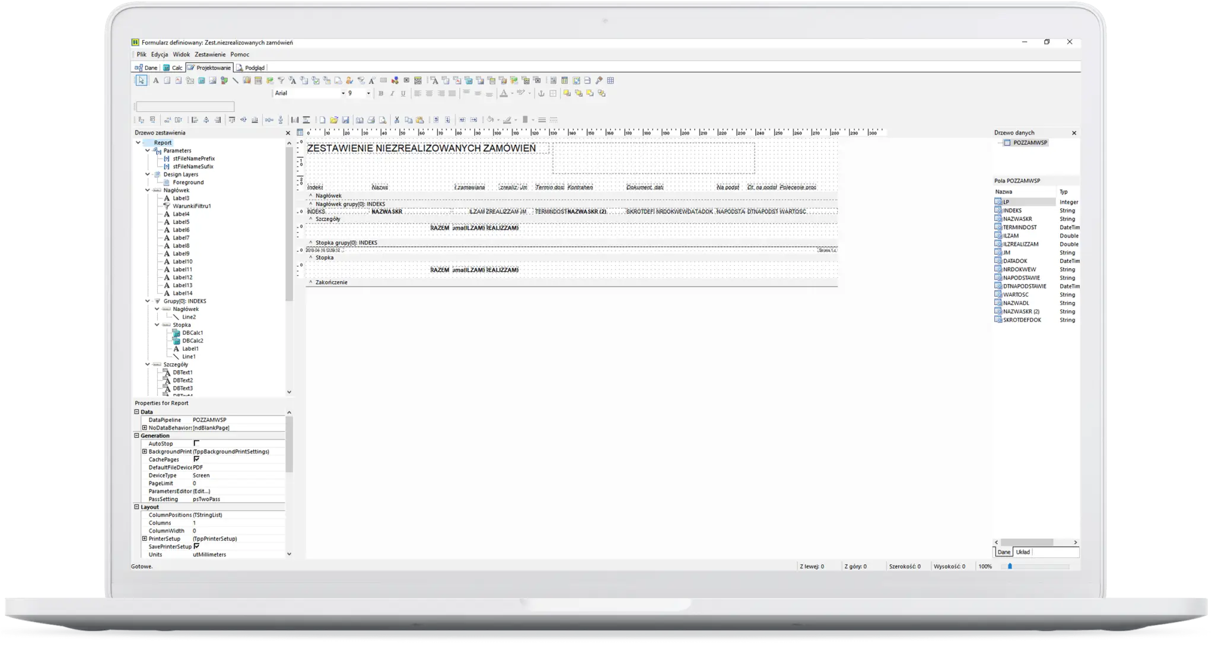1215x661 pixels.
Task: Click the Save diskette icon
Action: click(345, 120)
